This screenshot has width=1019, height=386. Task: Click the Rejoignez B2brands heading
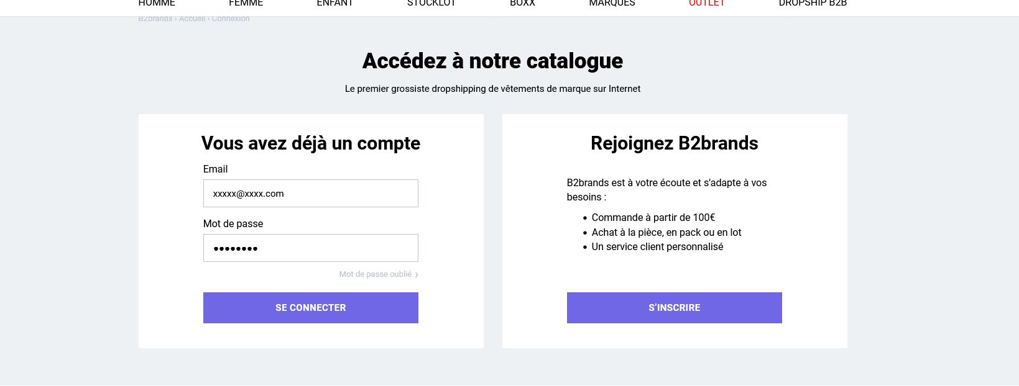pyautogui.click(x=674, y=143)
